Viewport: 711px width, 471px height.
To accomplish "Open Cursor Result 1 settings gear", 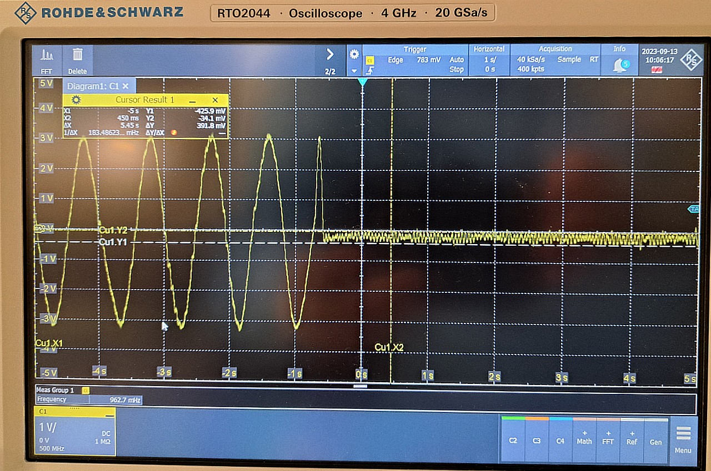I will point(76,100).
